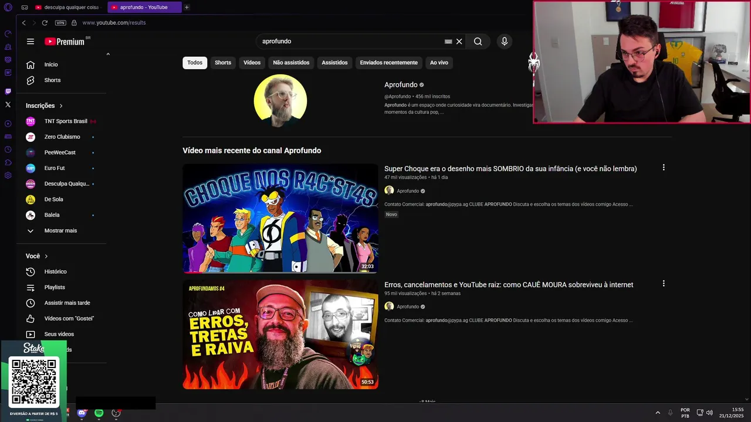This screenshot has width=751, height=422.
Task: Go back with the browser back arrow
Action: point(23,23)
